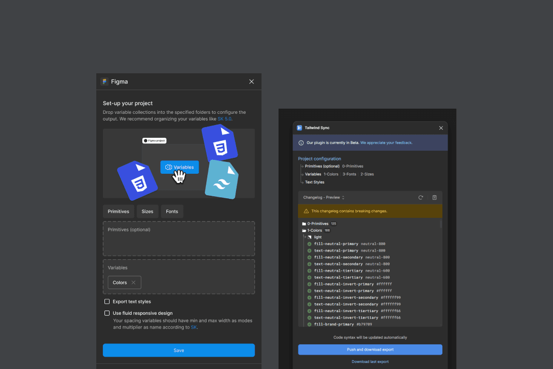Screen dimensions: 553x369
Task: Click the plus icon beside fill-brand-primary
Action: [309, 324]
